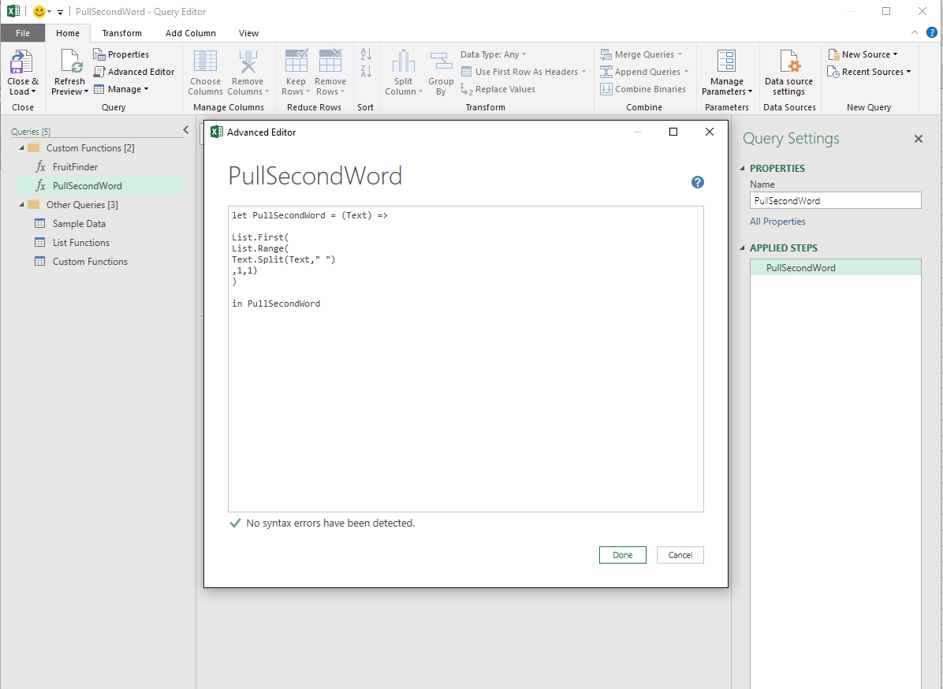Click the New Source icon
This screenshot has height=689, width=943.
pyautogui.click(x=833, y=54)
